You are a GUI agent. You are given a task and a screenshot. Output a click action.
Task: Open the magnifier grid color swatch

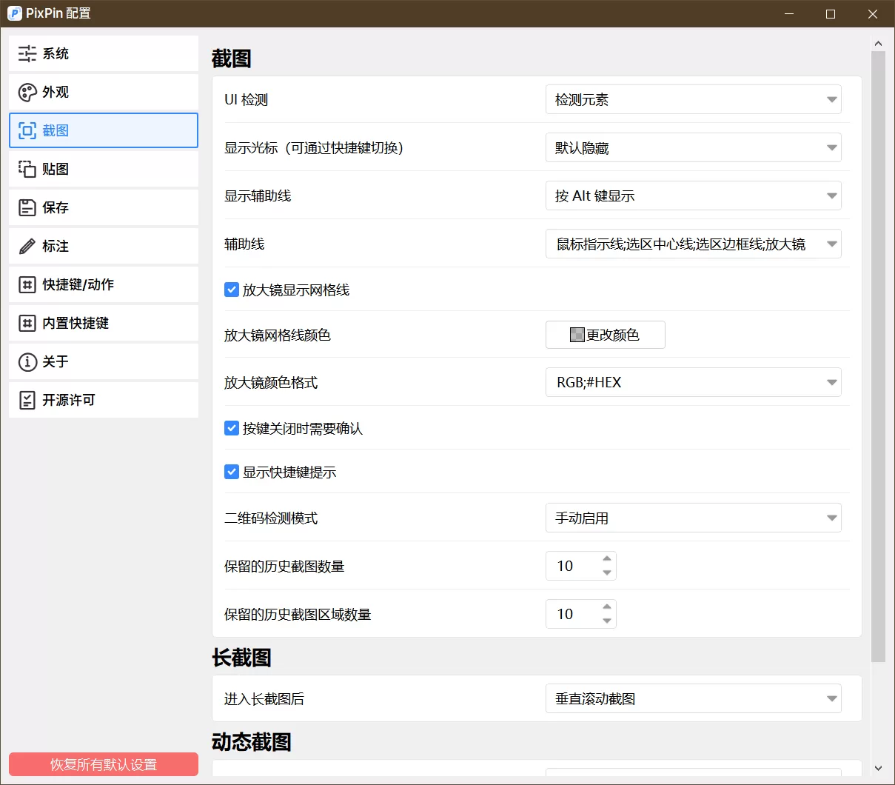point(577,334)
